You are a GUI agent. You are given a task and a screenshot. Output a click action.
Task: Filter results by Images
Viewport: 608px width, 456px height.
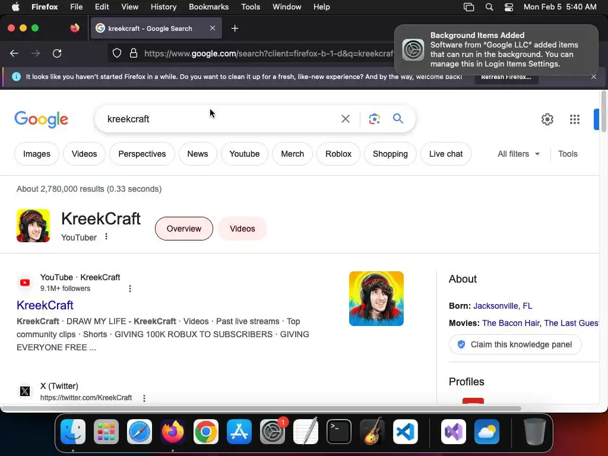point(36,154)
